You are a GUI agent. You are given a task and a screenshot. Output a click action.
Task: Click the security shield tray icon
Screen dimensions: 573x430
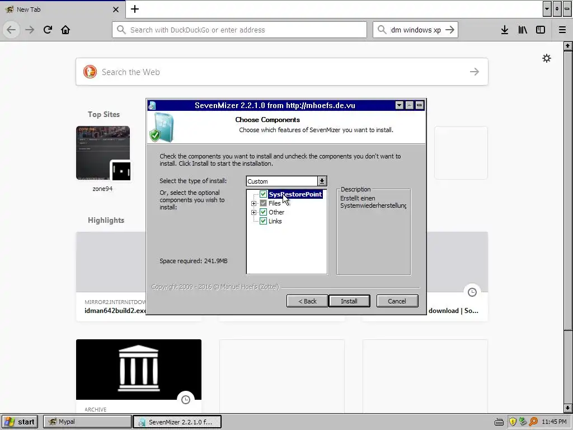coord(513,422)
